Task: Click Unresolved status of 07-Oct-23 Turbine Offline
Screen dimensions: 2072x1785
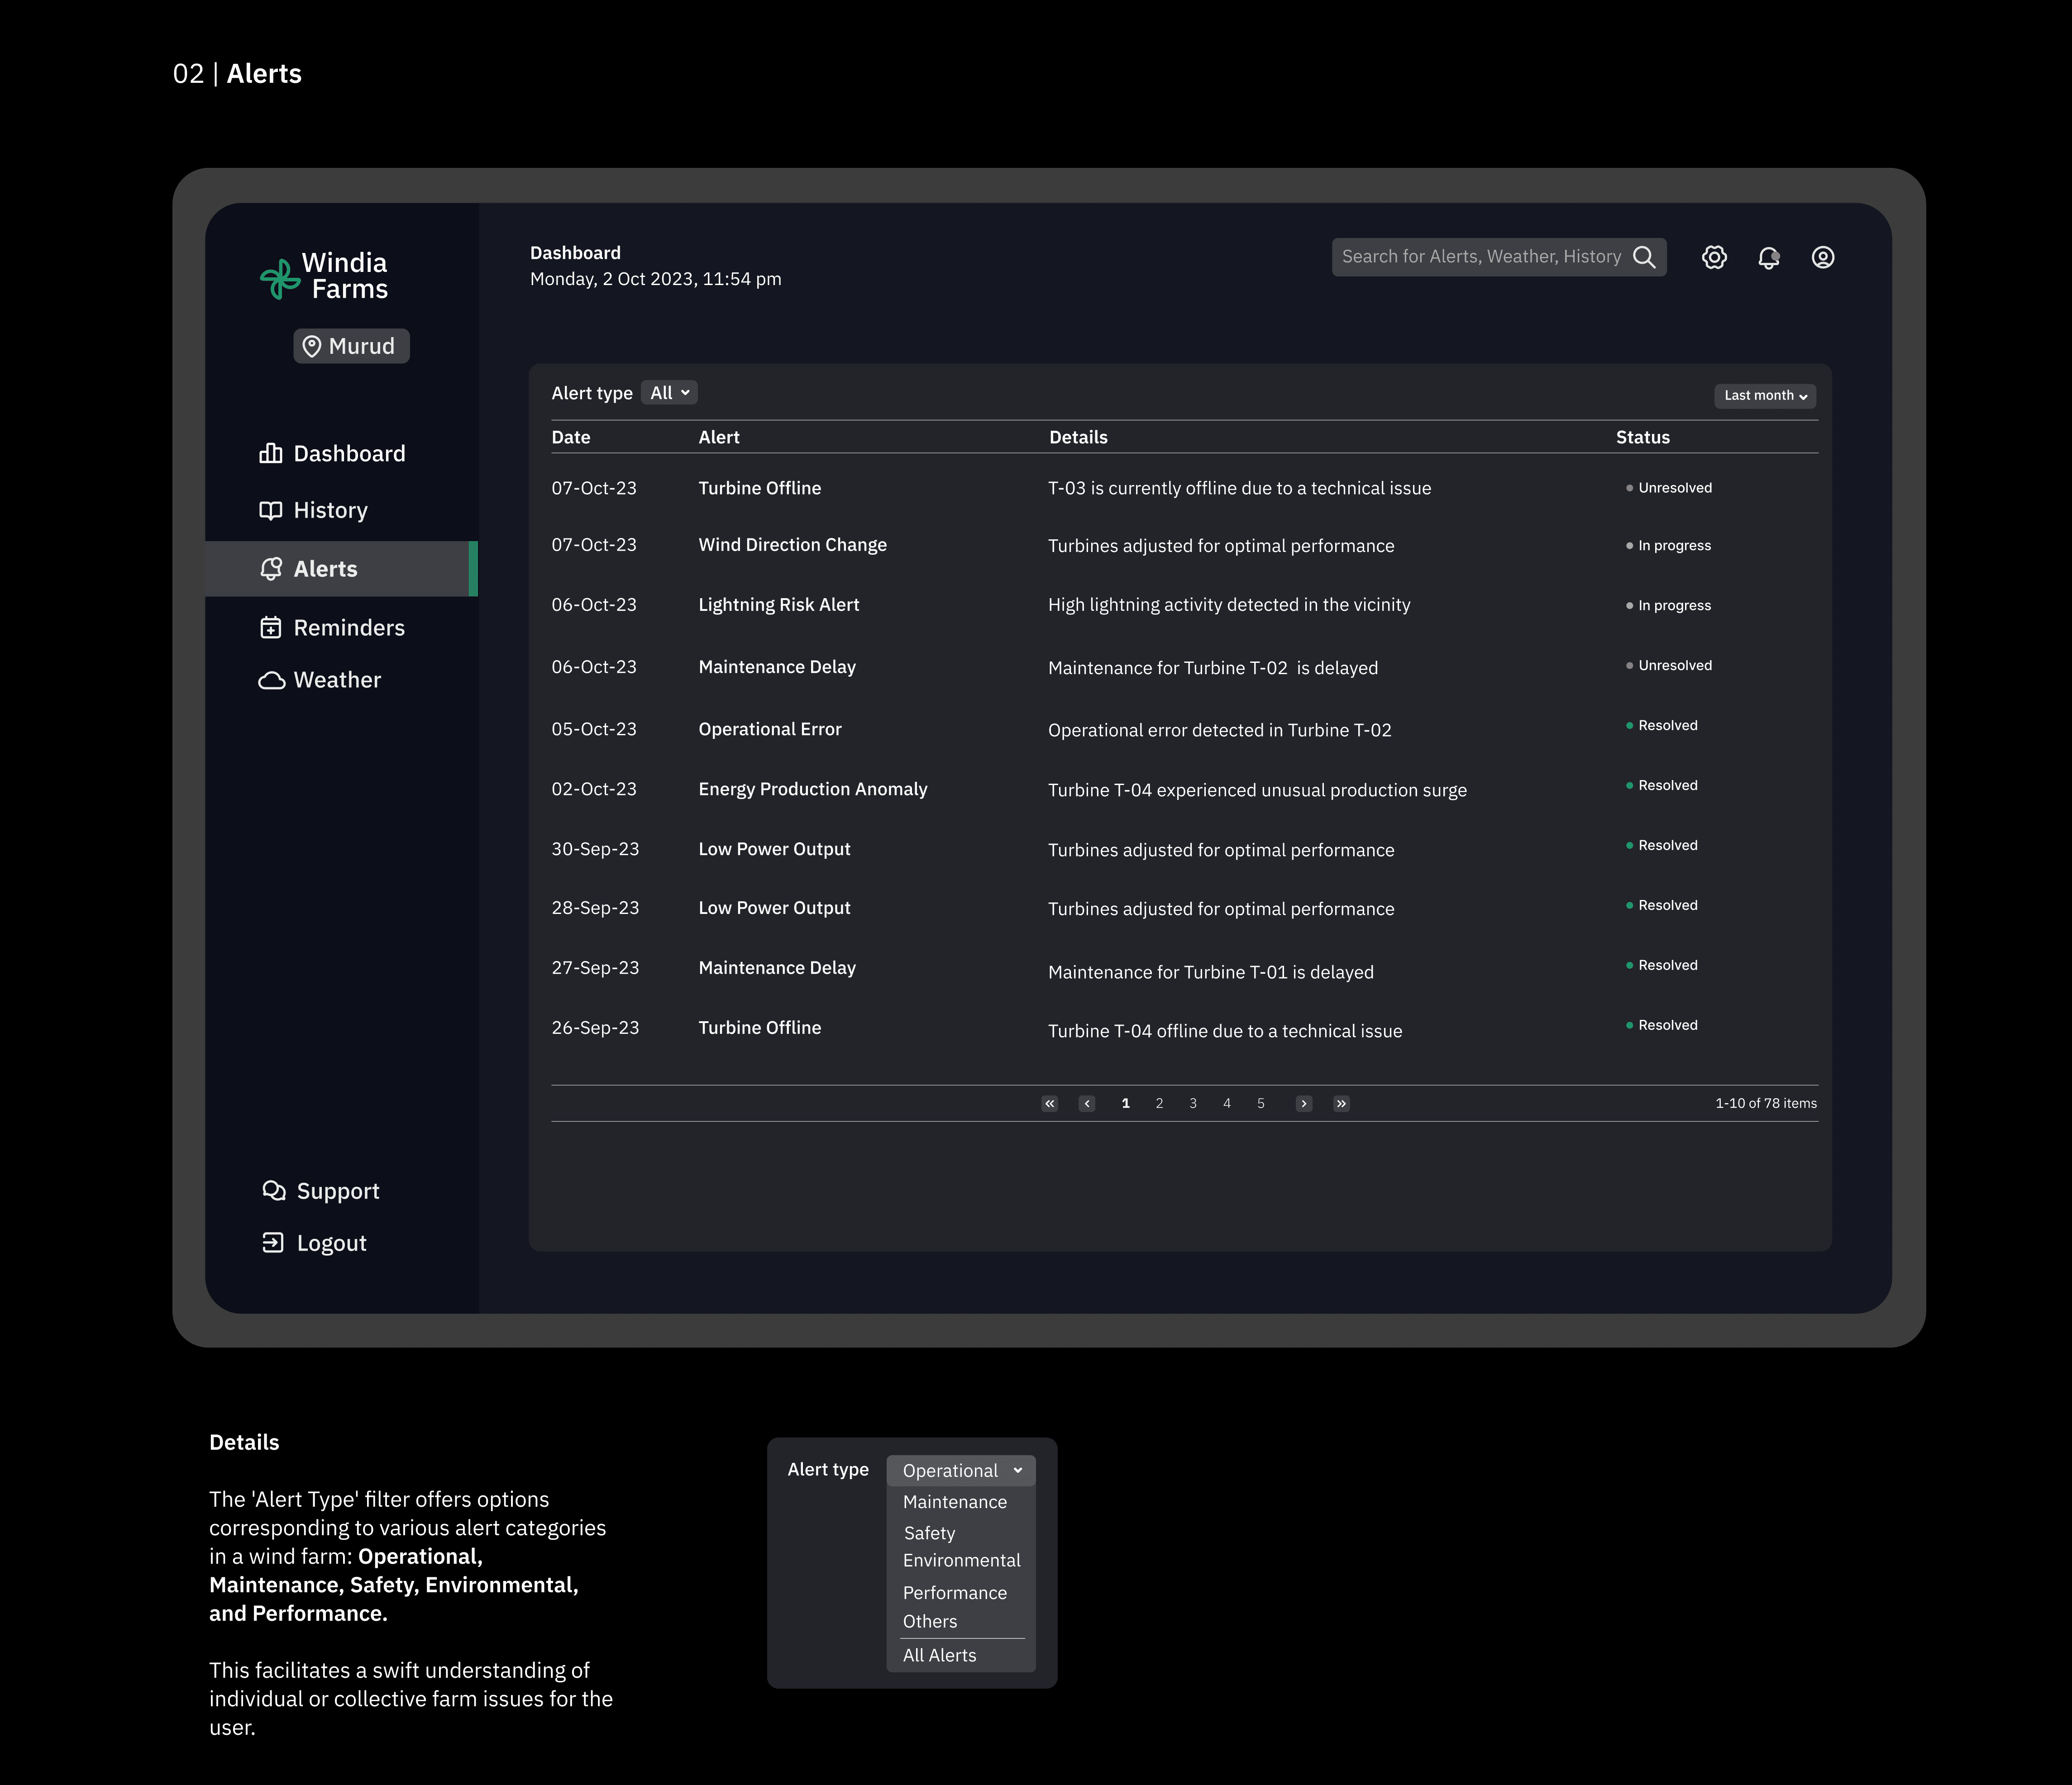Action: click(x=1669, y=488)
